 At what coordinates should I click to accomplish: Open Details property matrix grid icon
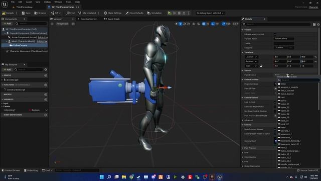point(314,25)
